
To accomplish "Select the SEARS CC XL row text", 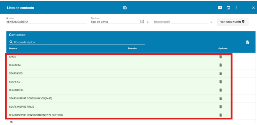I will click(17, 90).
